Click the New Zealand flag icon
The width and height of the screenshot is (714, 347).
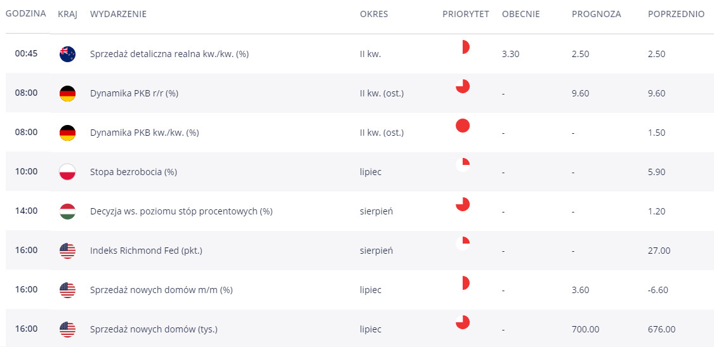67,54
